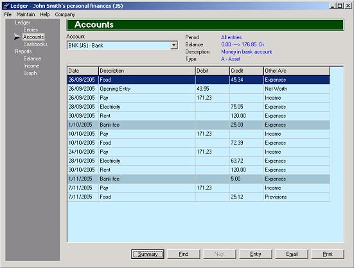
Task: Click the Summary button
Action: pos(148,255)
